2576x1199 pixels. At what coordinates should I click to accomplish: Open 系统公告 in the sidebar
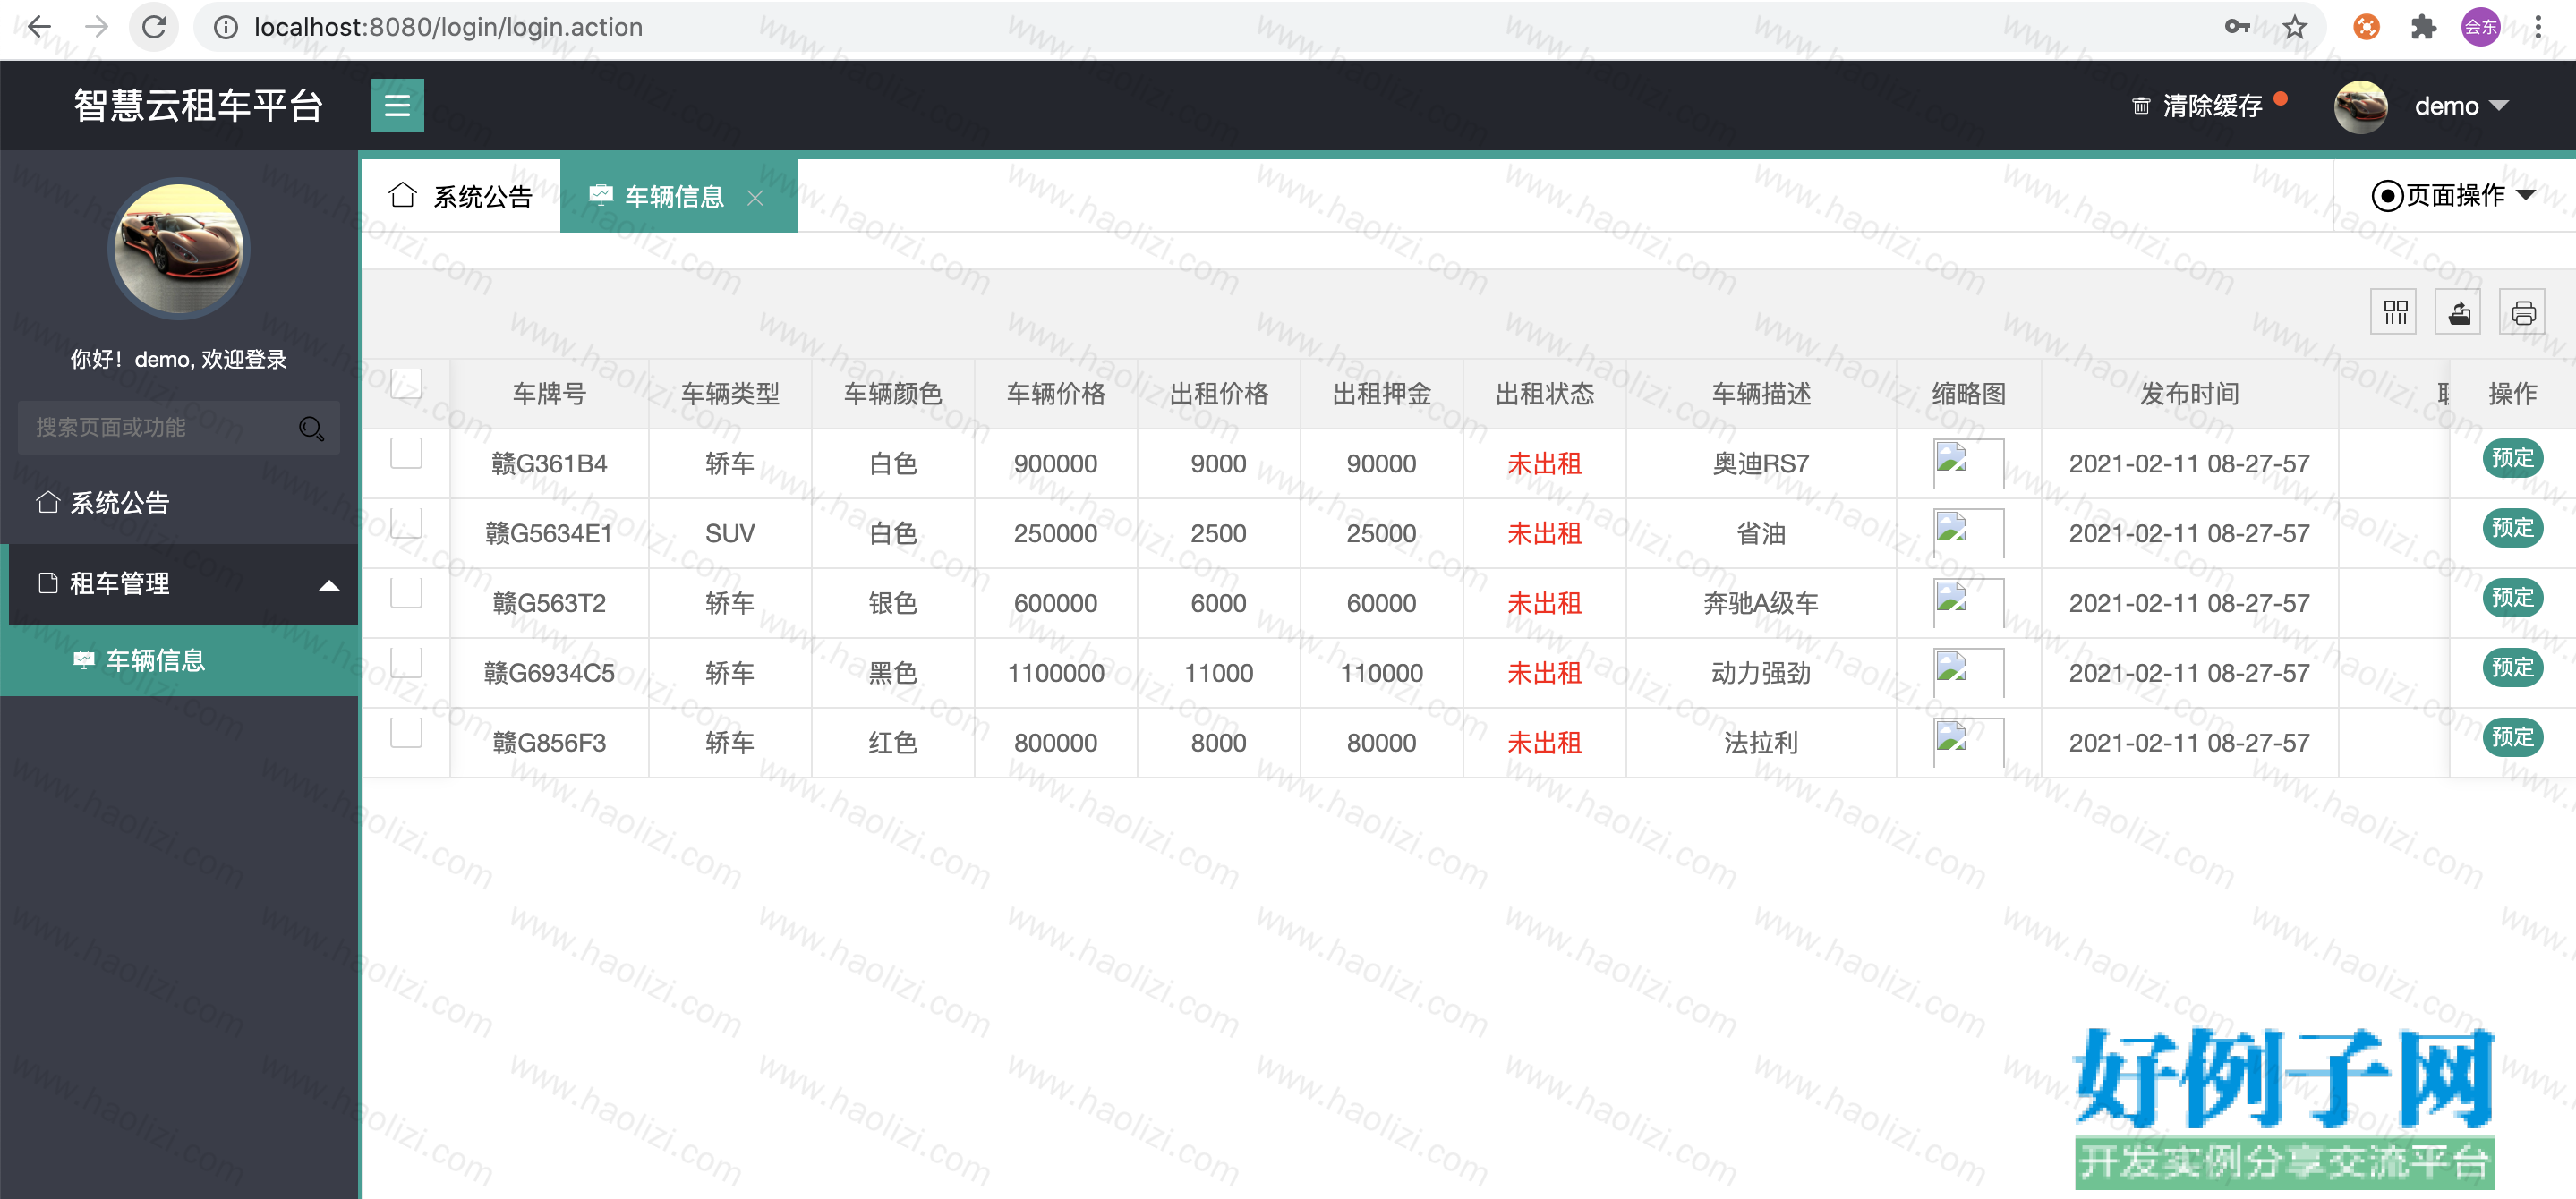click(x=180, y=503)
